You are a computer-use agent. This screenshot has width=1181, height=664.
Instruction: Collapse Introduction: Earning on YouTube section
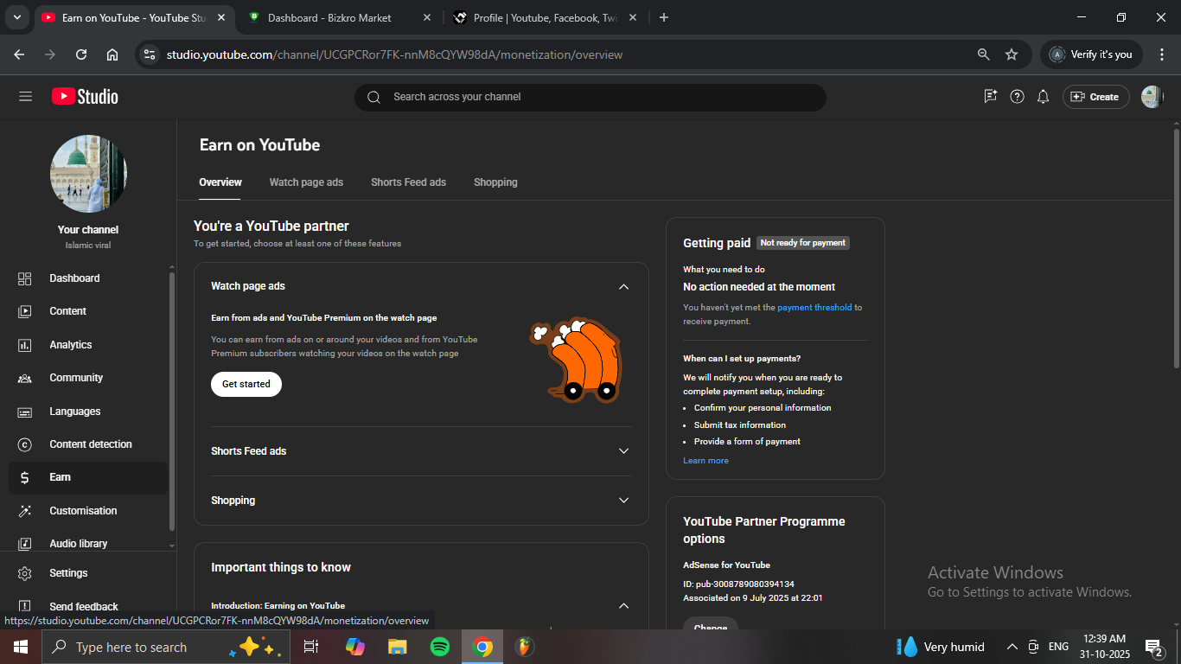click(623, 606)
